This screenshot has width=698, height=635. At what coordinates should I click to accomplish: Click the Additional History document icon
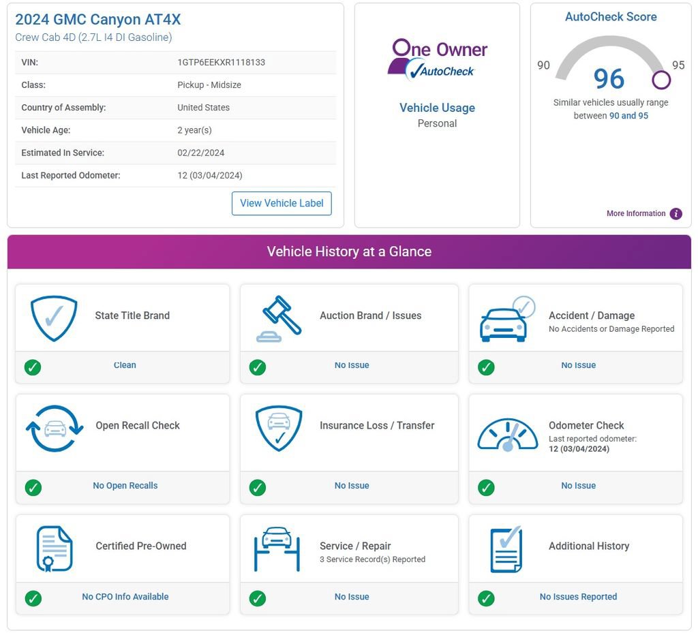tap(506, 549)
